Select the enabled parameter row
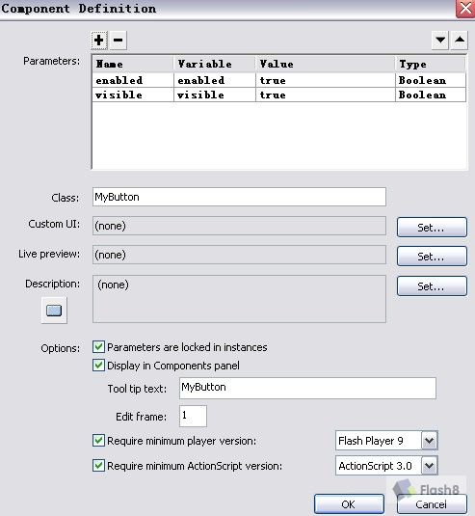The width and height of the screenshot is (475, 516). point(279,80)
